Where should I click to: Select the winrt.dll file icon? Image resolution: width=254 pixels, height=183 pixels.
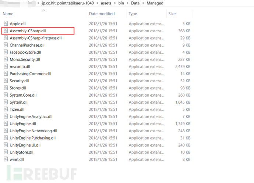click(6, 159)
